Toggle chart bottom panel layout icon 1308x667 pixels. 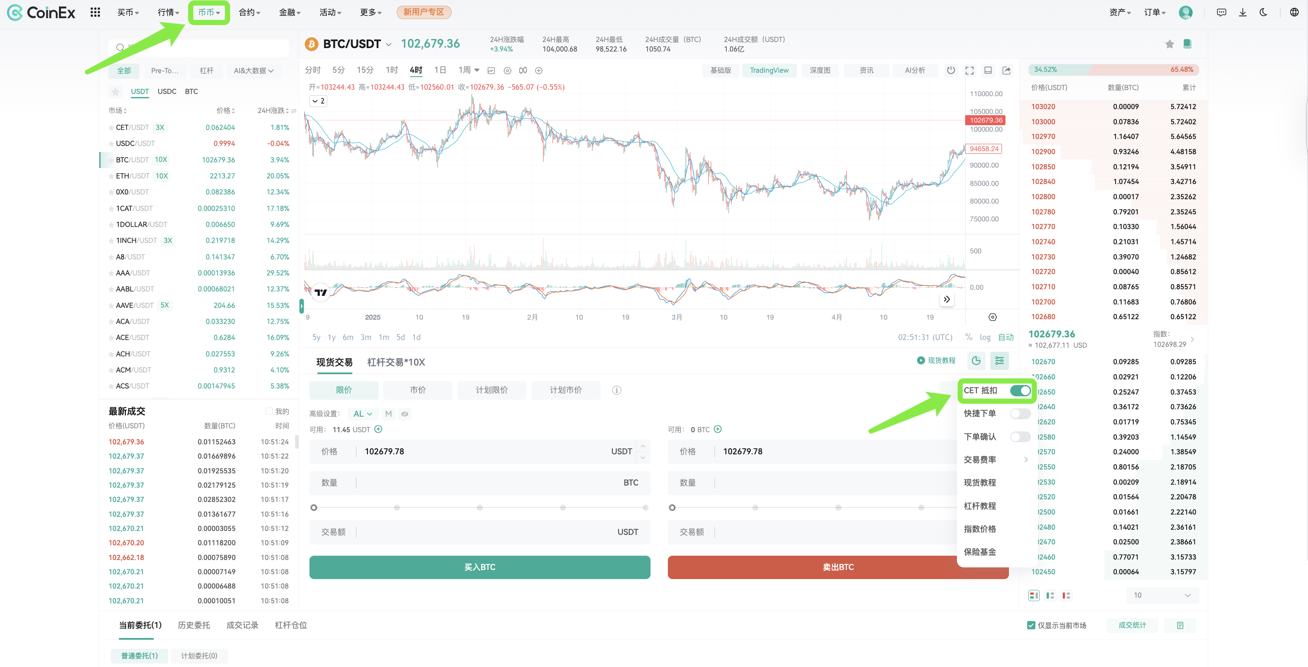[x=988, y=70]
